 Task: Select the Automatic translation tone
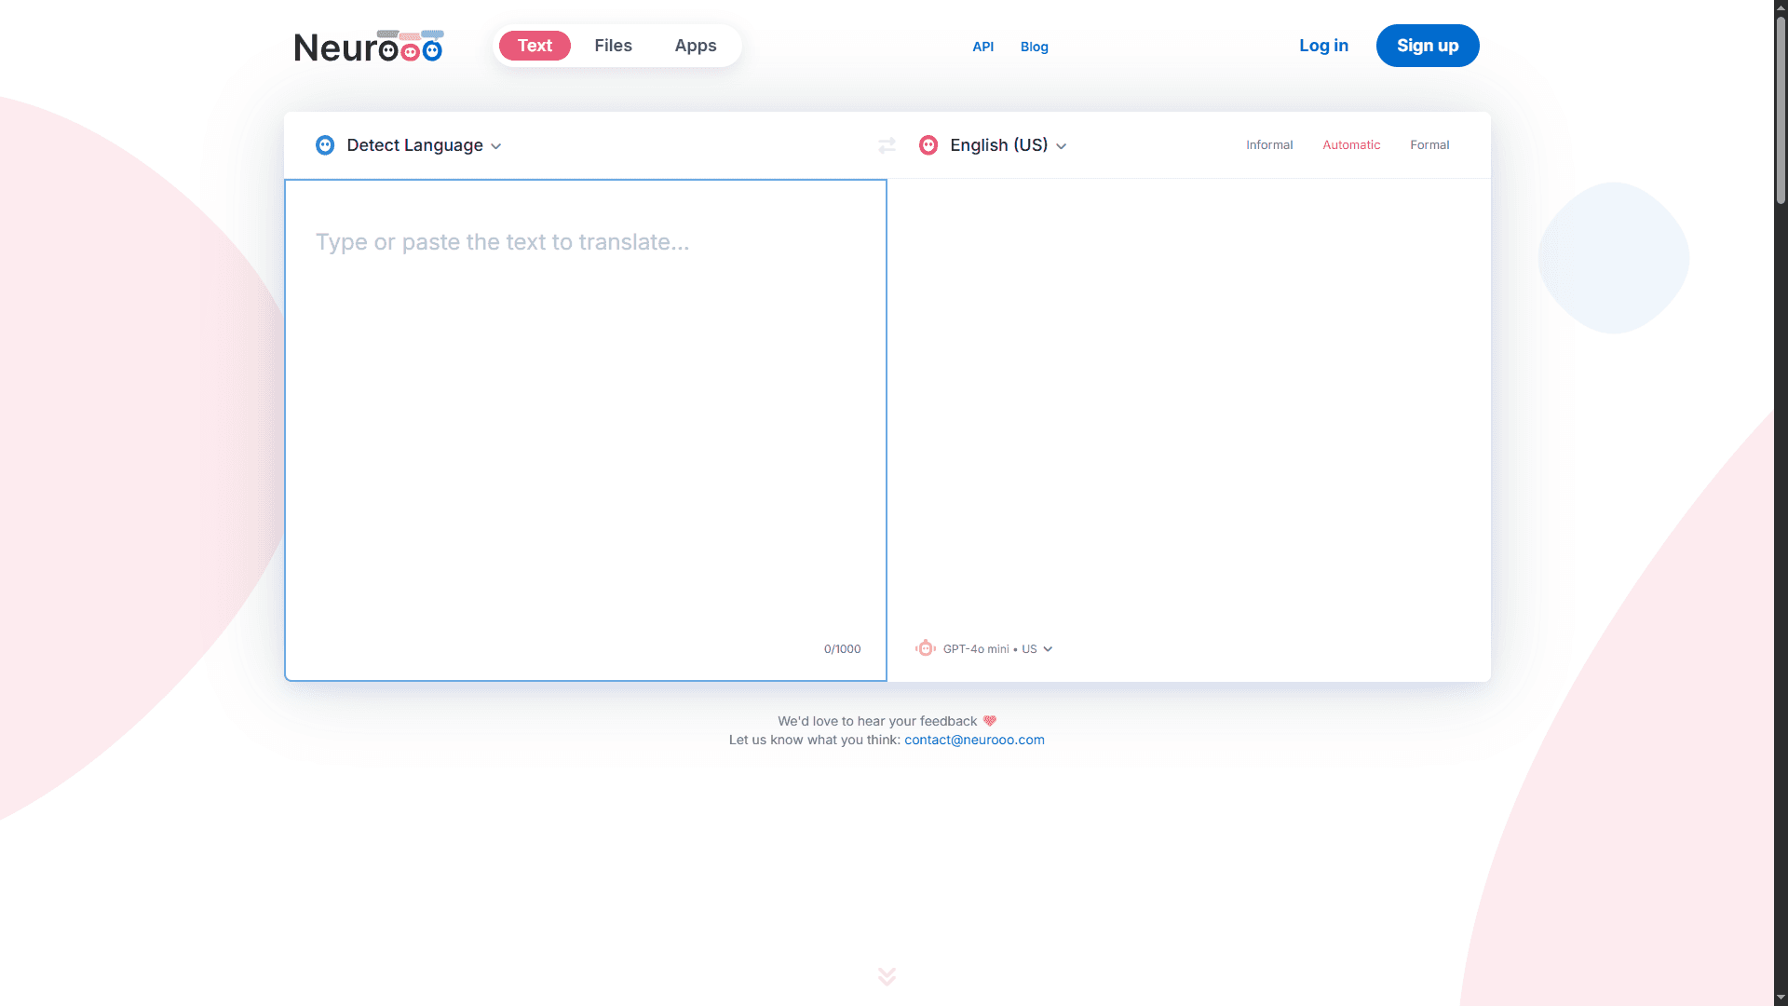pos(1351,144)
